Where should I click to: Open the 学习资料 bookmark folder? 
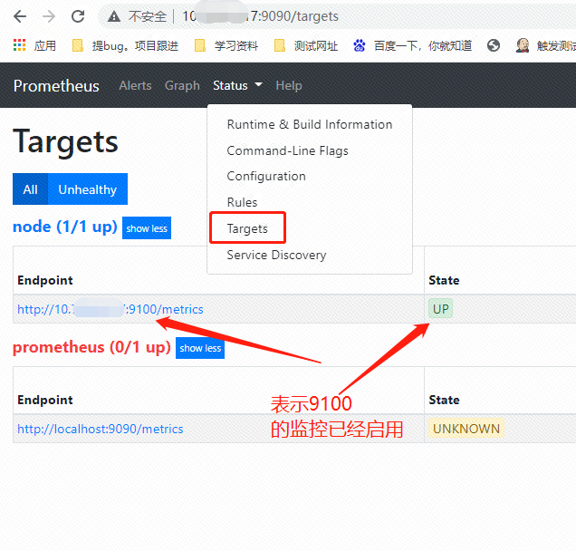[226, 46]
